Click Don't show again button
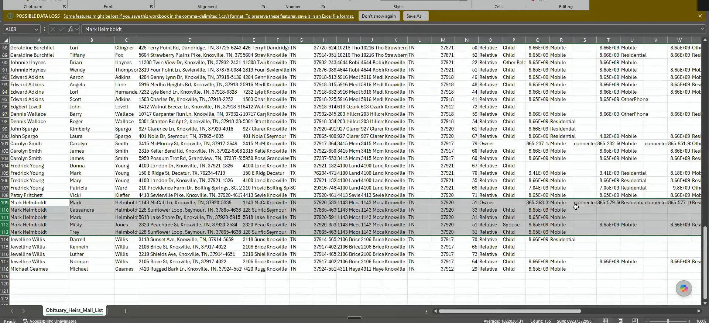 point(379,16)
